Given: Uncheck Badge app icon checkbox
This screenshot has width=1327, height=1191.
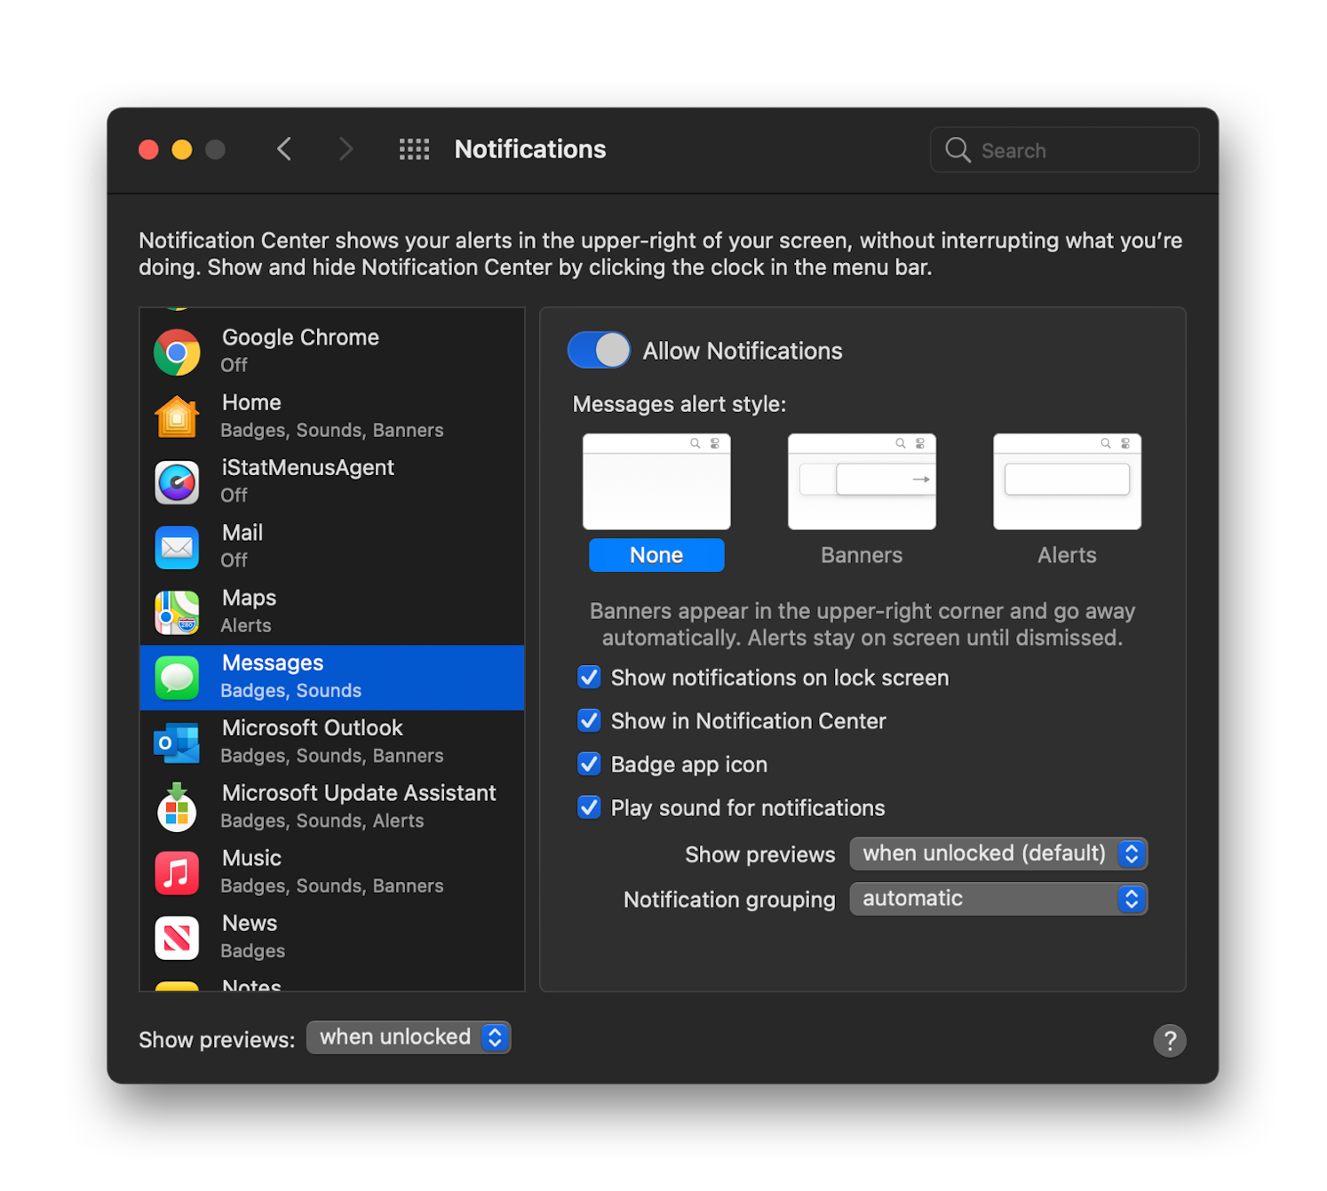Looking at the screenshot, I should point(589,764).
